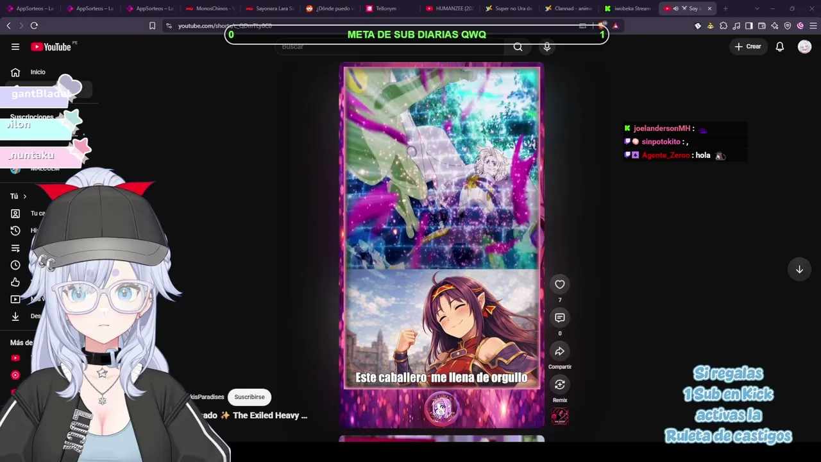Switch to the Super no Ura tab
Image resolution: width=821 pixels, height=462 pixels.
click(510, 8)
